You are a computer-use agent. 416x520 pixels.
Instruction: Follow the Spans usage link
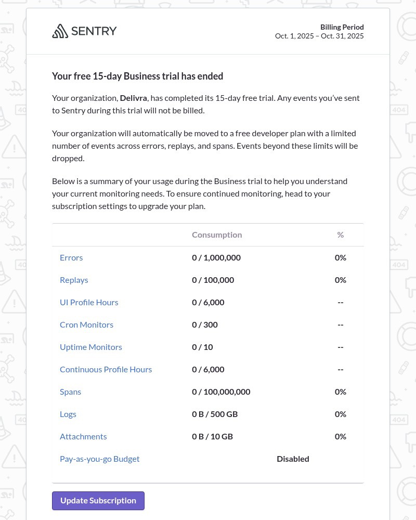(x=71, y=392)
